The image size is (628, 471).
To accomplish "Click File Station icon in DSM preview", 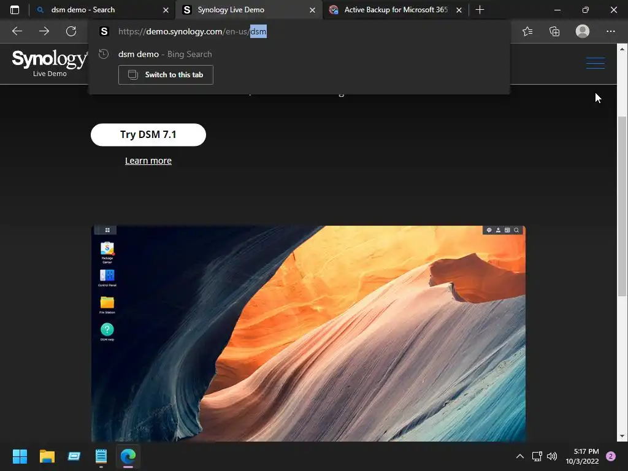I will click(x=107, y=305).
